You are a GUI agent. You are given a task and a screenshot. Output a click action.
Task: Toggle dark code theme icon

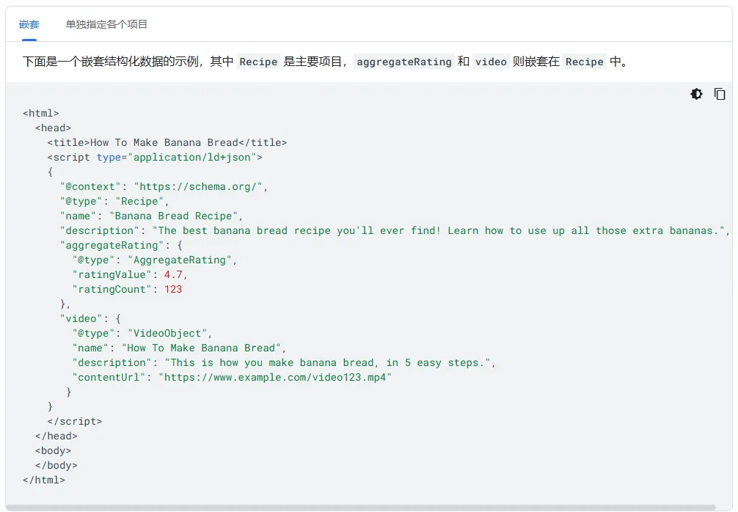[696, 94]
